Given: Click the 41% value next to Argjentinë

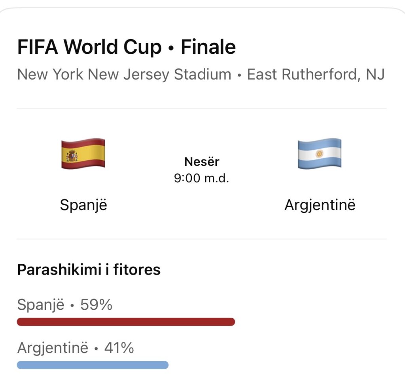Looking at the screenshot, I should pos(119,348).
